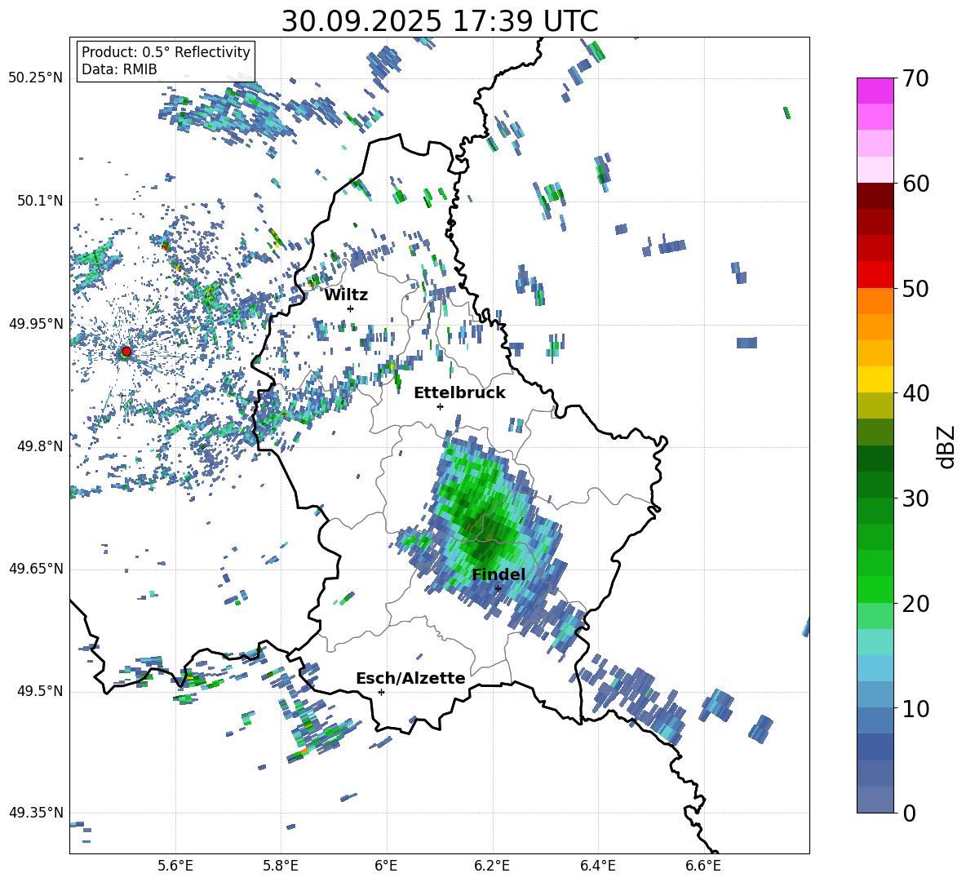
Task: Click the dBZ colorbar axis label
Action: (x=947, y=447)
